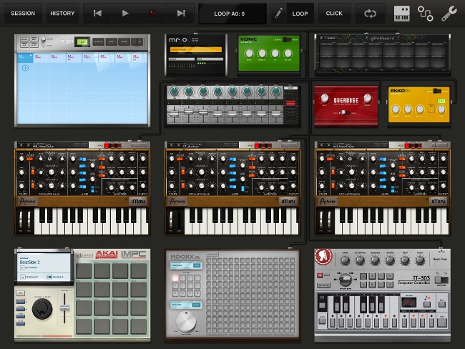
Task: Click the pencil edit icon beside LOOP
Action: pyautogui.click(x=278, y=14)
